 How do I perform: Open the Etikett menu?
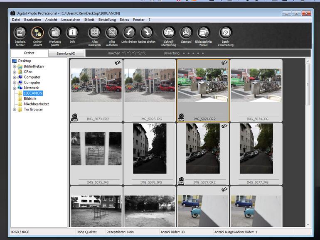[89, 20]
